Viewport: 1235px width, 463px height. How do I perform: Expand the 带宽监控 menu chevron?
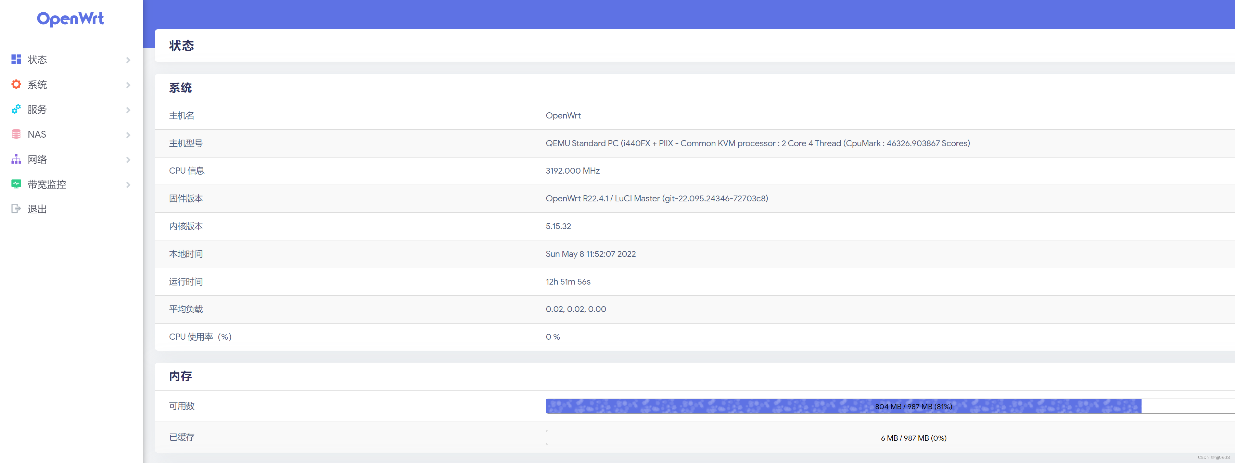pos(128,185)
